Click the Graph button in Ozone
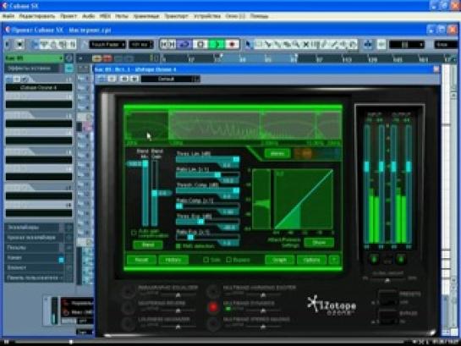Viewport: 461px width, 346px height. click(x=280, y=260)
